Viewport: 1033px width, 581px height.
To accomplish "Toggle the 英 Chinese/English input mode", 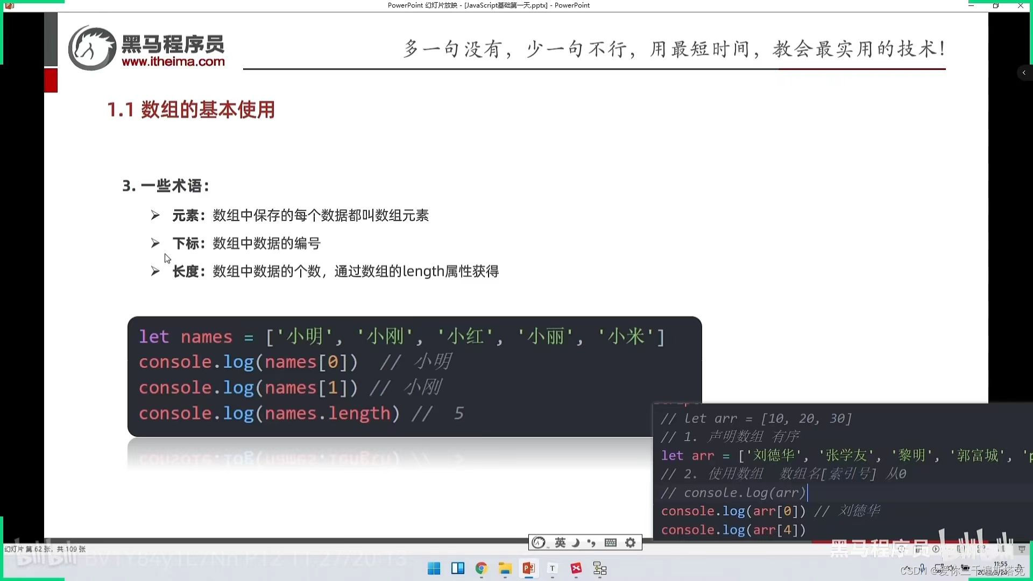I will point(560,543).
